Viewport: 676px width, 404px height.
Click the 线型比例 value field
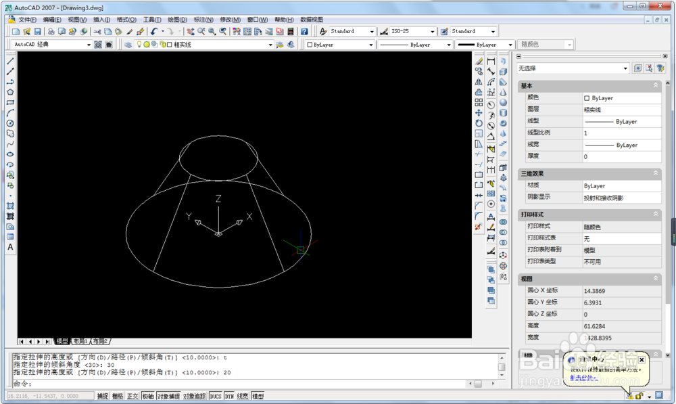click(622, 133)
